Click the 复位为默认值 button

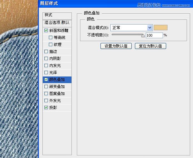(x=150, y=46)
